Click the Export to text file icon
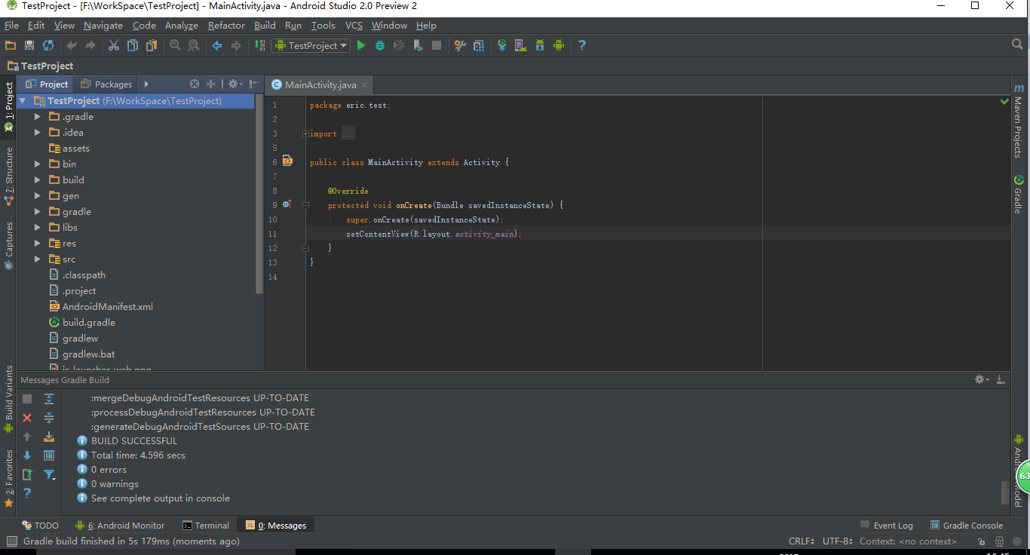 27,474
